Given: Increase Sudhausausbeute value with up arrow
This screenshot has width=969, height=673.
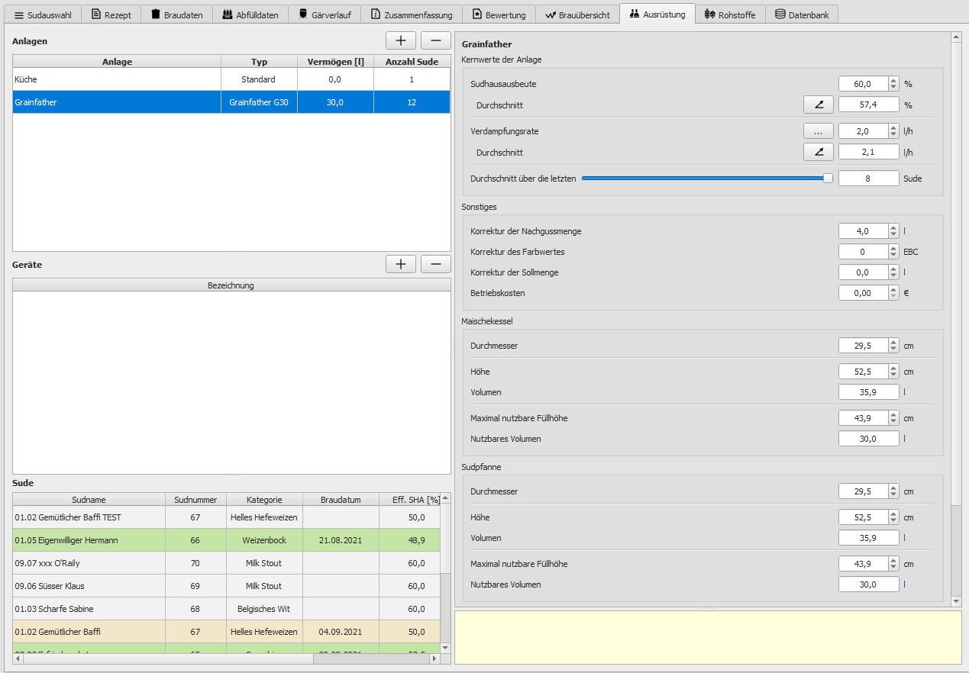Looking at the screenshot, I should 893,81.
